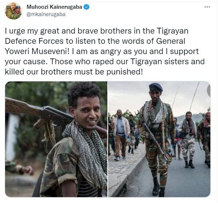Click the man in camouflage trousers on road

click(x=188, y=139)
